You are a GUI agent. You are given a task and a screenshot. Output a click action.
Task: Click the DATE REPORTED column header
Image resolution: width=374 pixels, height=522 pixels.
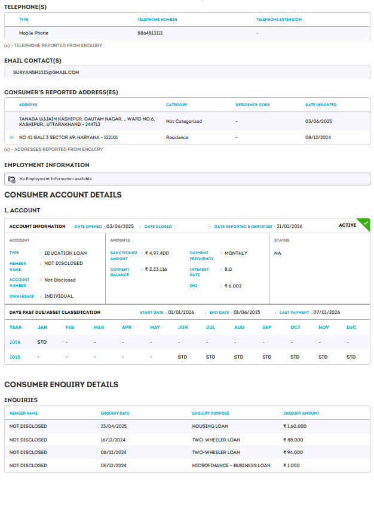[321, 104]
